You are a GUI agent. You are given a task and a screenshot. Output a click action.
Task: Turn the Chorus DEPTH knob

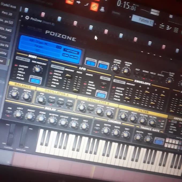click(106, 131)
